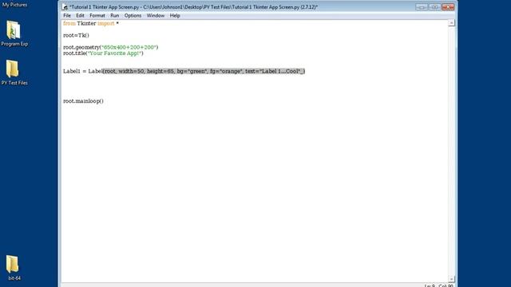Open the Options menu
This screenshot has height=287, width=511.
(133, 15)
